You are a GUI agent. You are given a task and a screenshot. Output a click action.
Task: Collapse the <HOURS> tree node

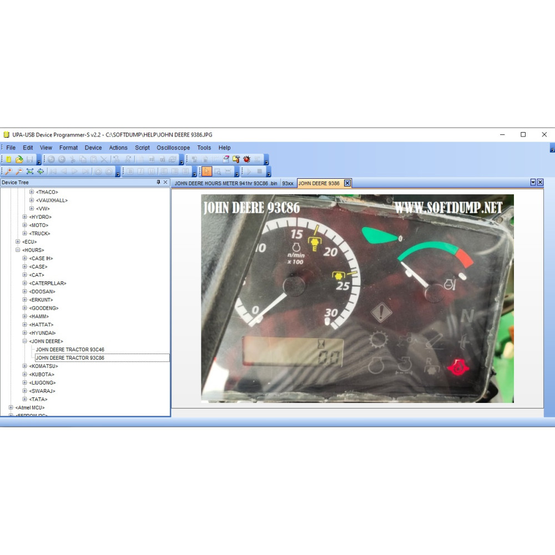(18, 250)
